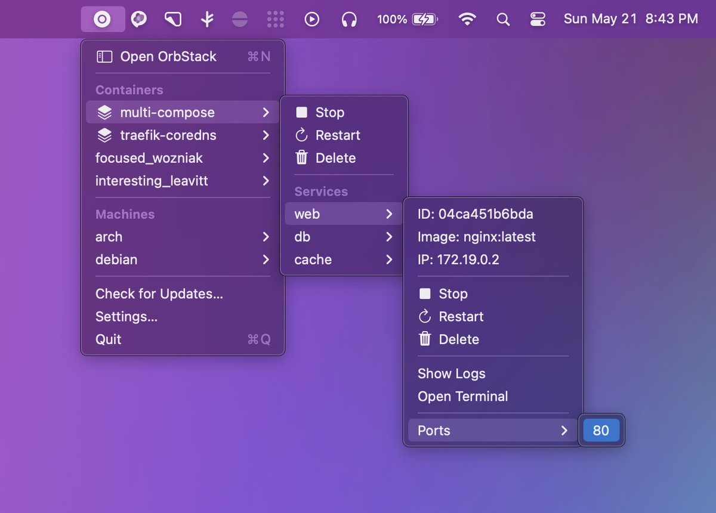Click the 100% battery percentage text

click(x=392, y=19)
